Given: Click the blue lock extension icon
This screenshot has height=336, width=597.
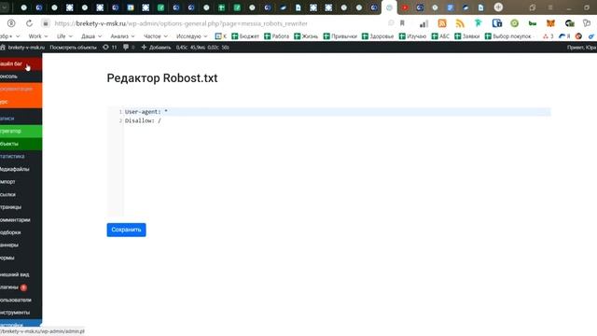Looking at the screenshot, I should click(x=497, y=23).
